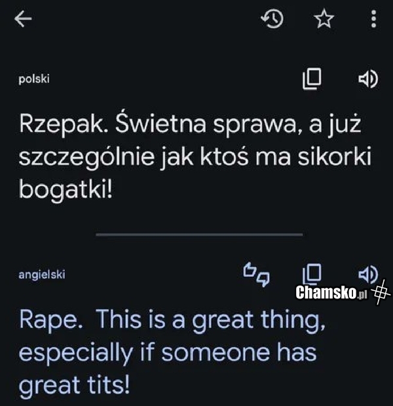Image resolution: width=393 pixels, height=406 pixels.
Task: Tap the Polish source sentence to edit
Action: pyautogui.click(x=195, y=157)
